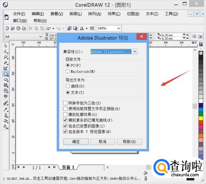
Task: Click the duplicate distance x field 6.35 mm
Action: pos(172,35)
